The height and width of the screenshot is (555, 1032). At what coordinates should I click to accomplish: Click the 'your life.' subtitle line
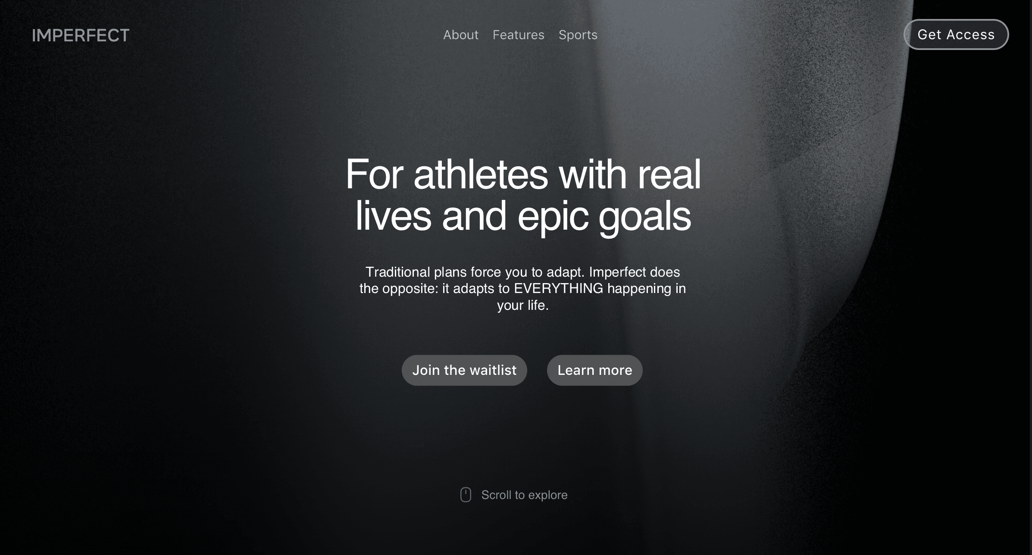pos(522,305)
